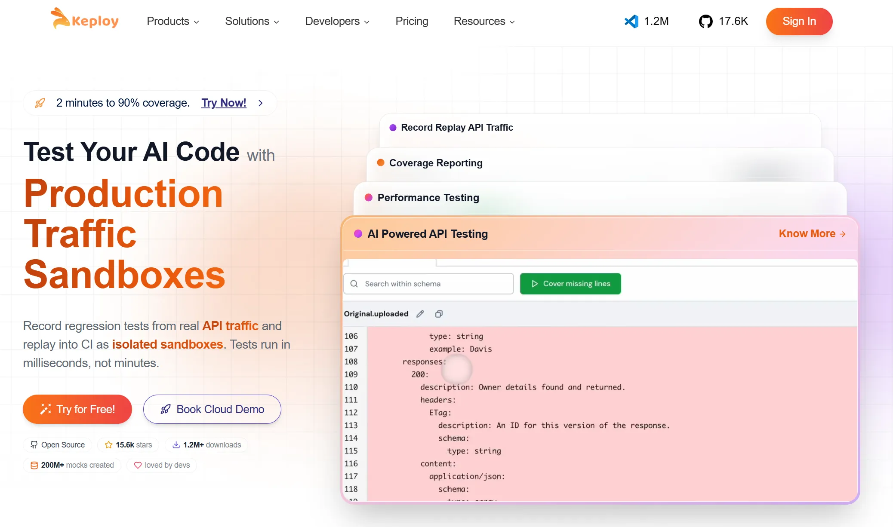Select the Performance Testing card

tap(600, 198)
